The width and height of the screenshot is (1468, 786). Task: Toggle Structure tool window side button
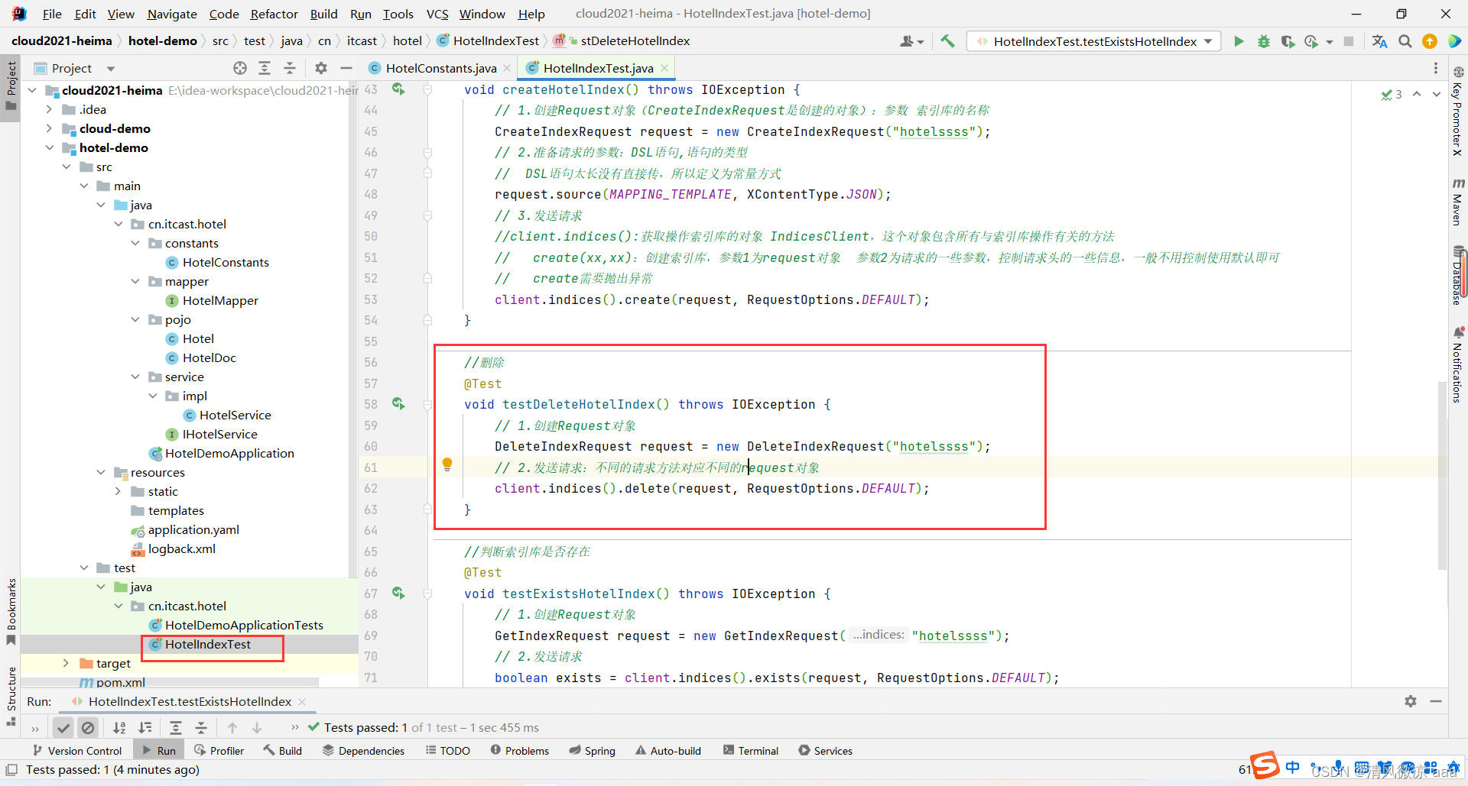click(11, 696)
